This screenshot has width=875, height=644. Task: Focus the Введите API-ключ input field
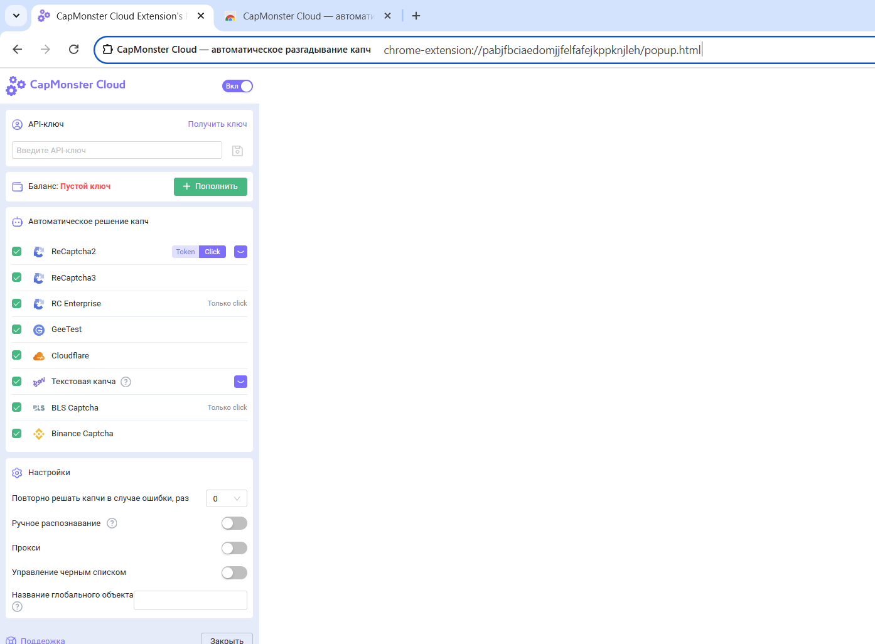pyautogui.click(x=117, y=150)
